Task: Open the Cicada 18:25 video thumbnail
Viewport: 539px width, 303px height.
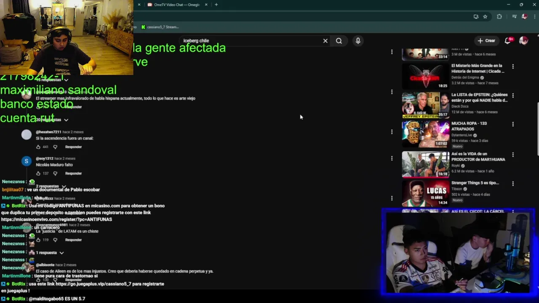Action: [425, 76]
